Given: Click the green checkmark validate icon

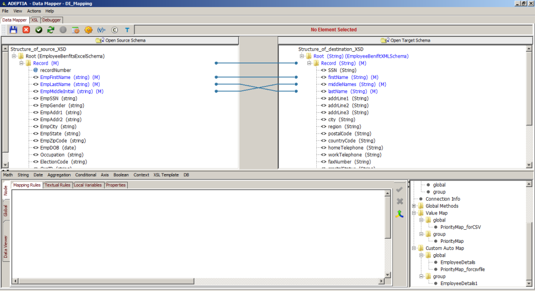Looking at the screenshot, I should (39, 30).
